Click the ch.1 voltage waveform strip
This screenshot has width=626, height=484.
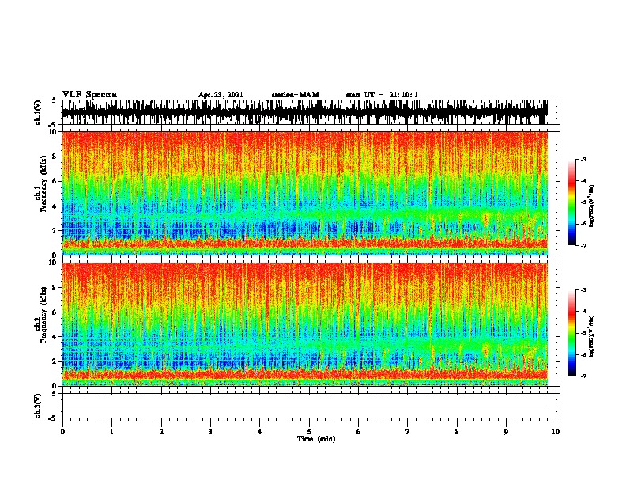[304, 112]
